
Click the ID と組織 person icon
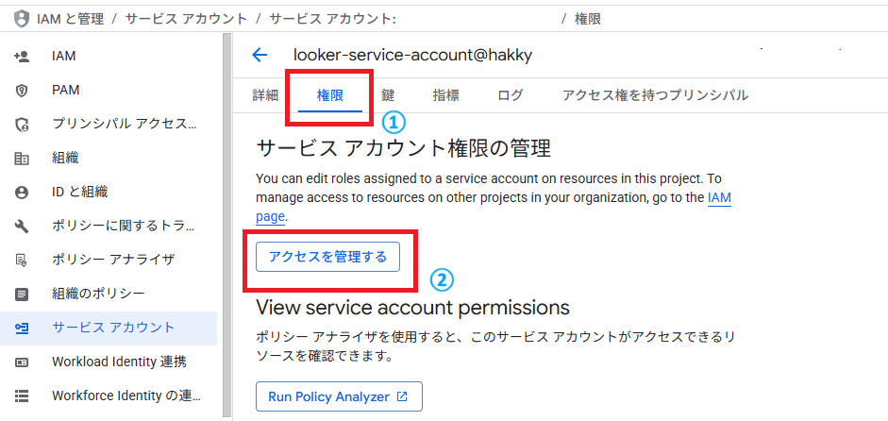[22, 192]
